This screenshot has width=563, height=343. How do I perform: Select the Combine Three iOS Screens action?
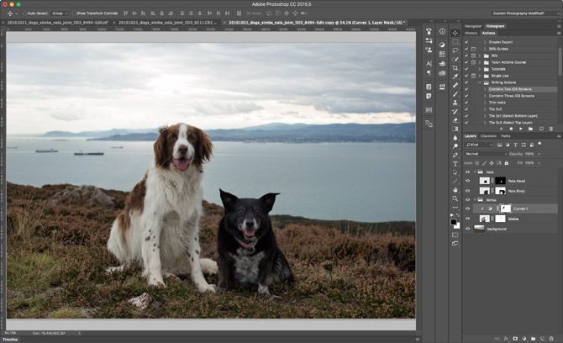tap(511, 96)
